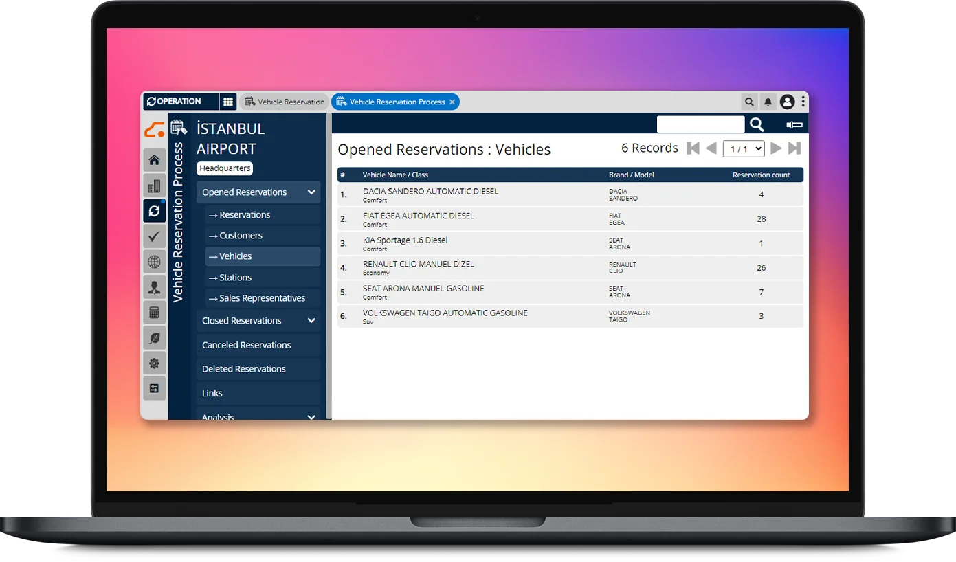Viewport: 956px width, 562px height.
Task: Open the apps grid icon beside OPERATION
Action: [228, 102]
